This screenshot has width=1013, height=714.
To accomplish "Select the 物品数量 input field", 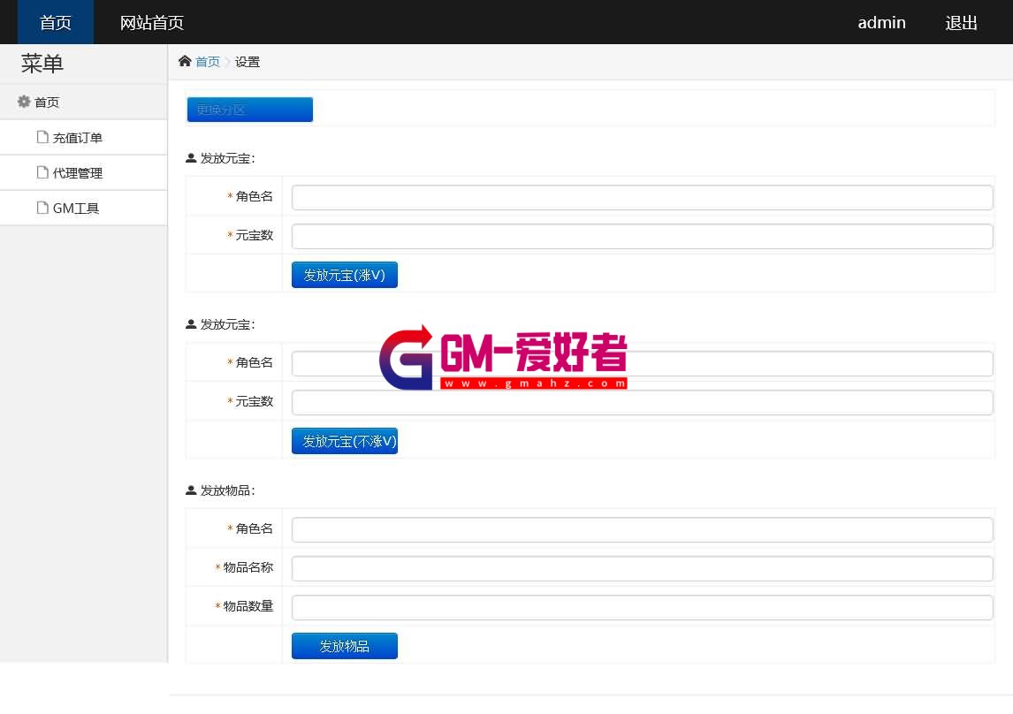I will click(642, 607).
